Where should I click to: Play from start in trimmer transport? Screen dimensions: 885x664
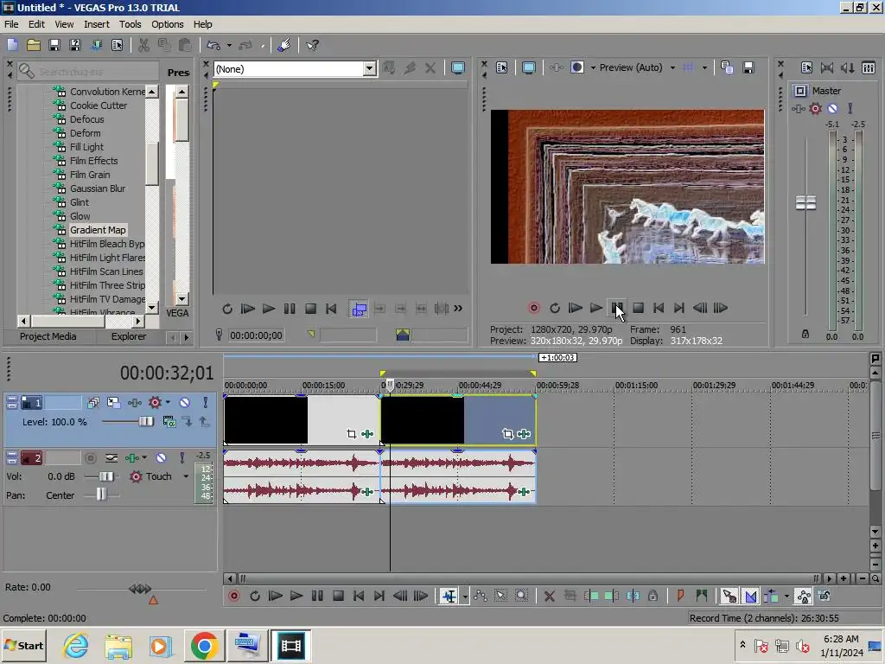[x=247, y=309]
